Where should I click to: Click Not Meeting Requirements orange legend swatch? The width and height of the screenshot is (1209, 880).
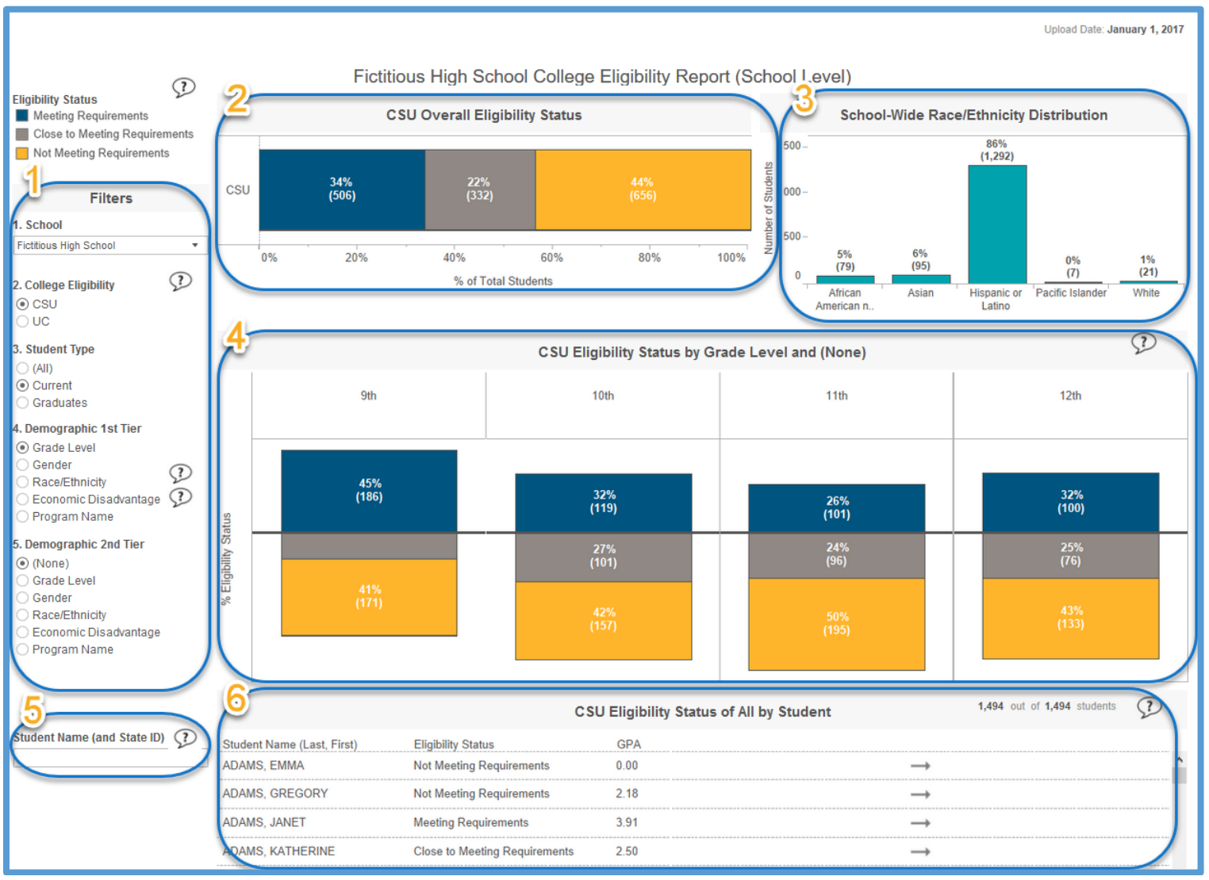(x=22, y=154)
